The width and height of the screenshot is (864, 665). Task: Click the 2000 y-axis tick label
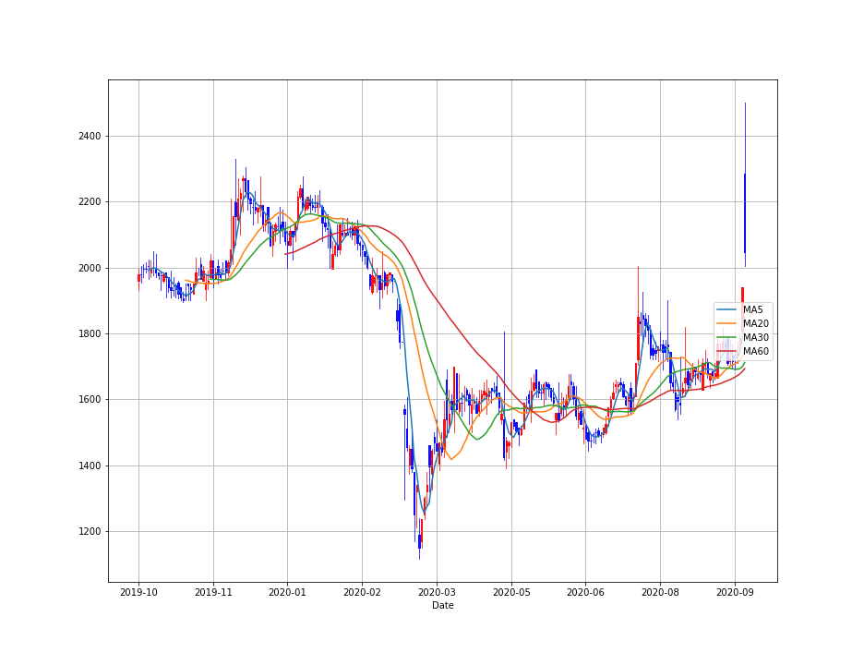point(90,268)
